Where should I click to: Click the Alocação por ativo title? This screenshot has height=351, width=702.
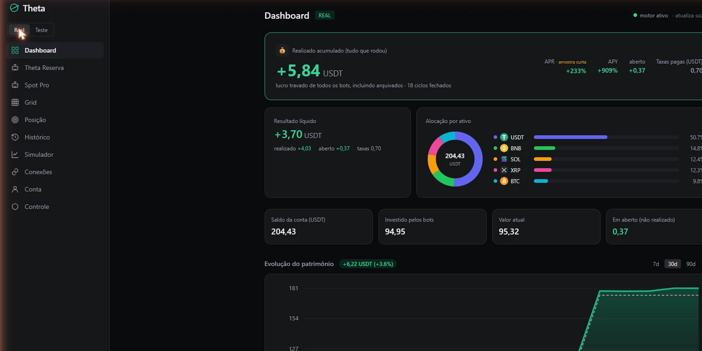click(448, 121)
